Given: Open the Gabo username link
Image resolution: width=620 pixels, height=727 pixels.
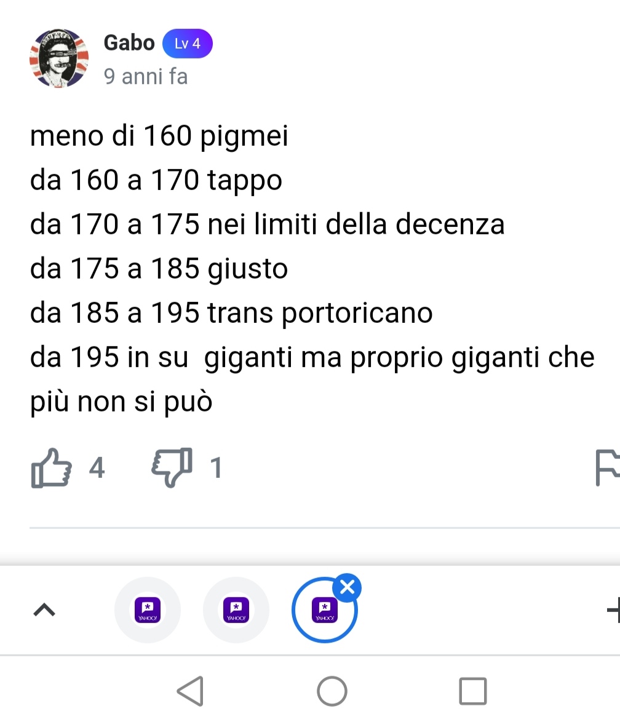Looking at the screenshot, I should [129, 42].
